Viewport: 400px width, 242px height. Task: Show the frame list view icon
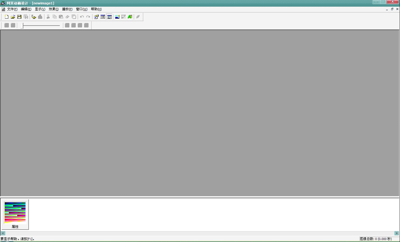click(103, 17)
